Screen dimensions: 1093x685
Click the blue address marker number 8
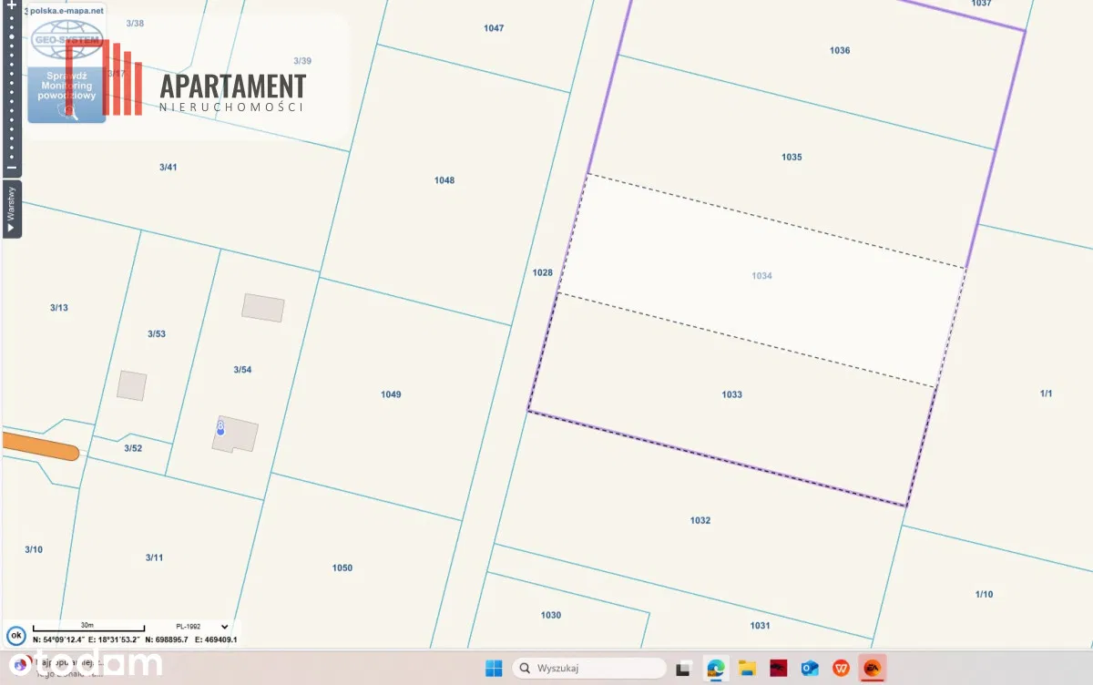point(220,427)
